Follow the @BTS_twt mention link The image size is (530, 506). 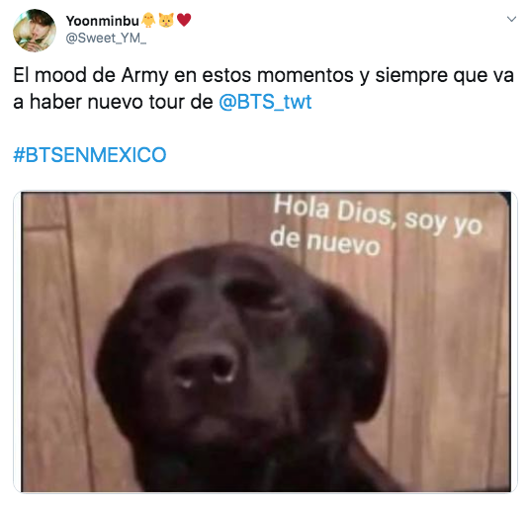point(265,102)
